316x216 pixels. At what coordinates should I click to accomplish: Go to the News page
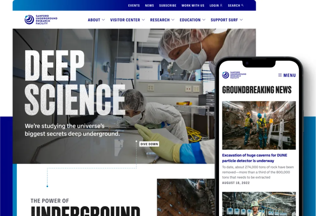click(x=149, y=5)
